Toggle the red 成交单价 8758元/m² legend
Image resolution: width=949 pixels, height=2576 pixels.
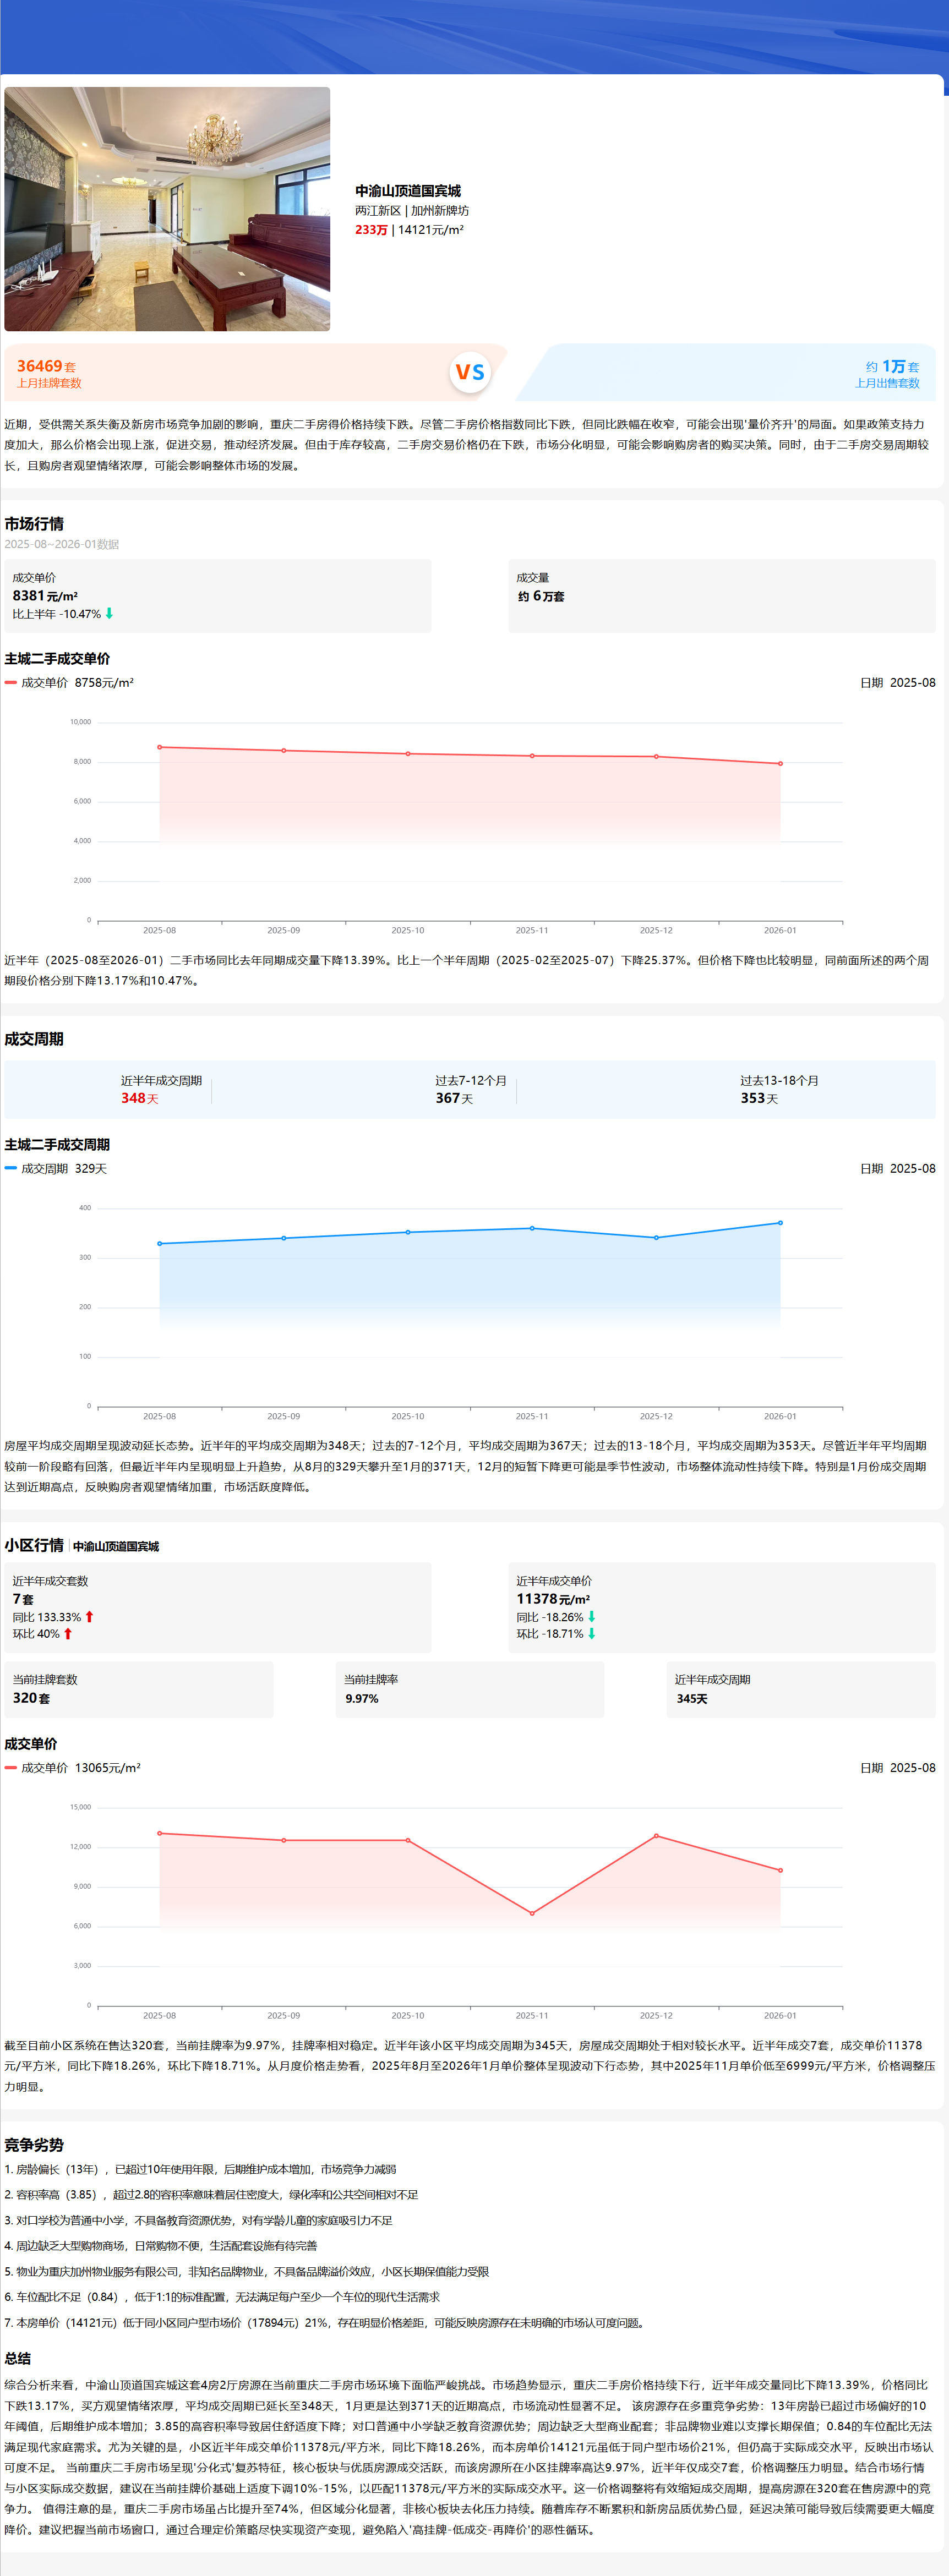69,683
